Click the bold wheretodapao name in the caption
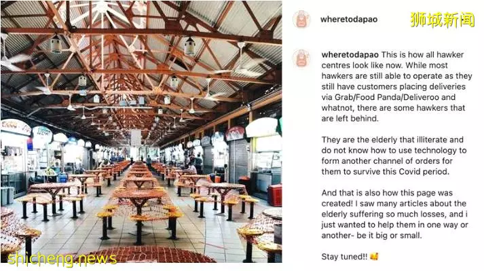484x271 pixels. pos(350,55)
